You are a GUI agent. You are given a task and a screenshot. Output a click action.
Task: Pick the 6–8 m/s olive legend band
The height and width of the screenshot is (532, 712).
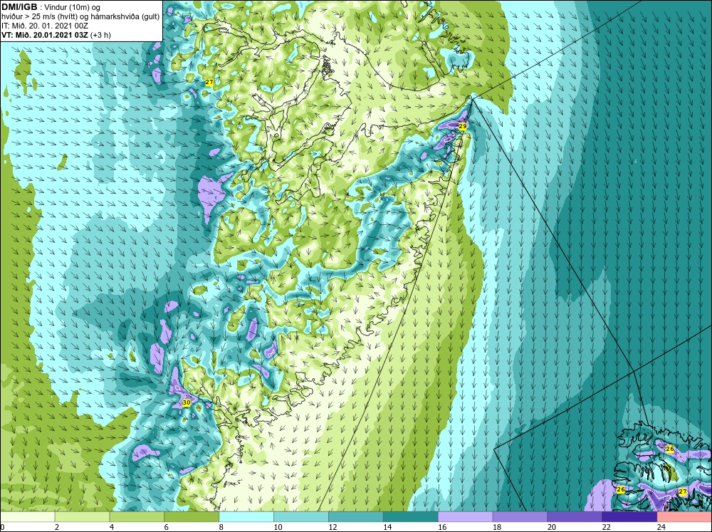point(192,517)
